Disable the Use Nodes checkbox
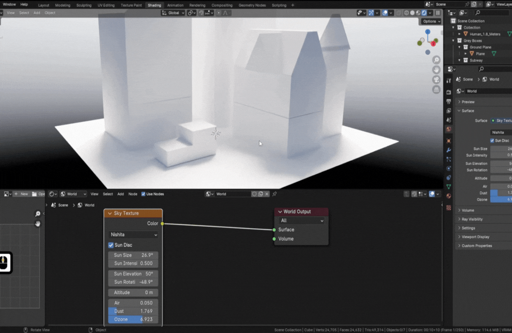512x333 pixels. [x=143, y=194]
